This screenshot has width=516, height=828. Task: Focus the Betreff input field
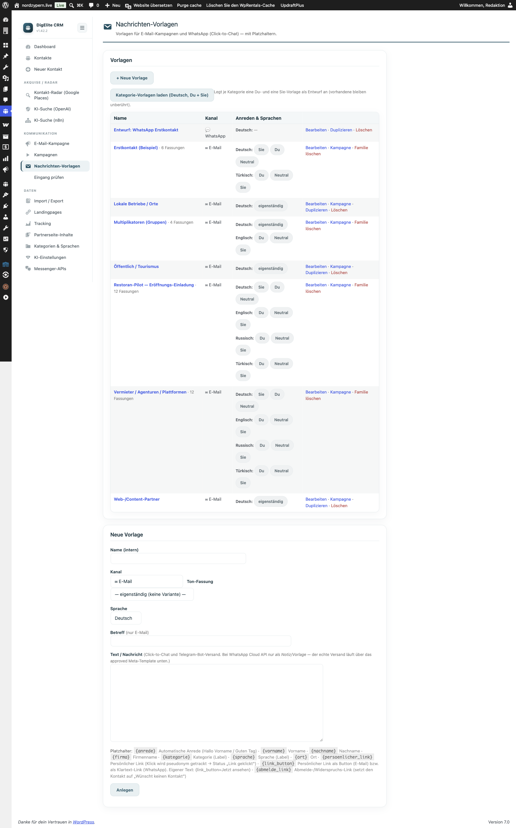point(201,641)
